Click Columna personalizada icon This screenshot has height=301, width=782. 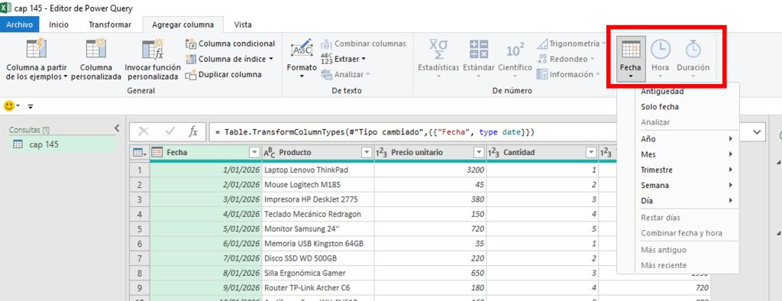tap(95, 48)
